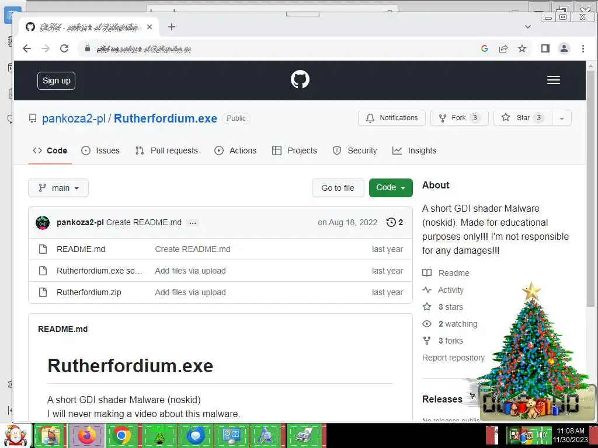Toggle the browser side panel
The image size is (598, 448).
point(545,48)
